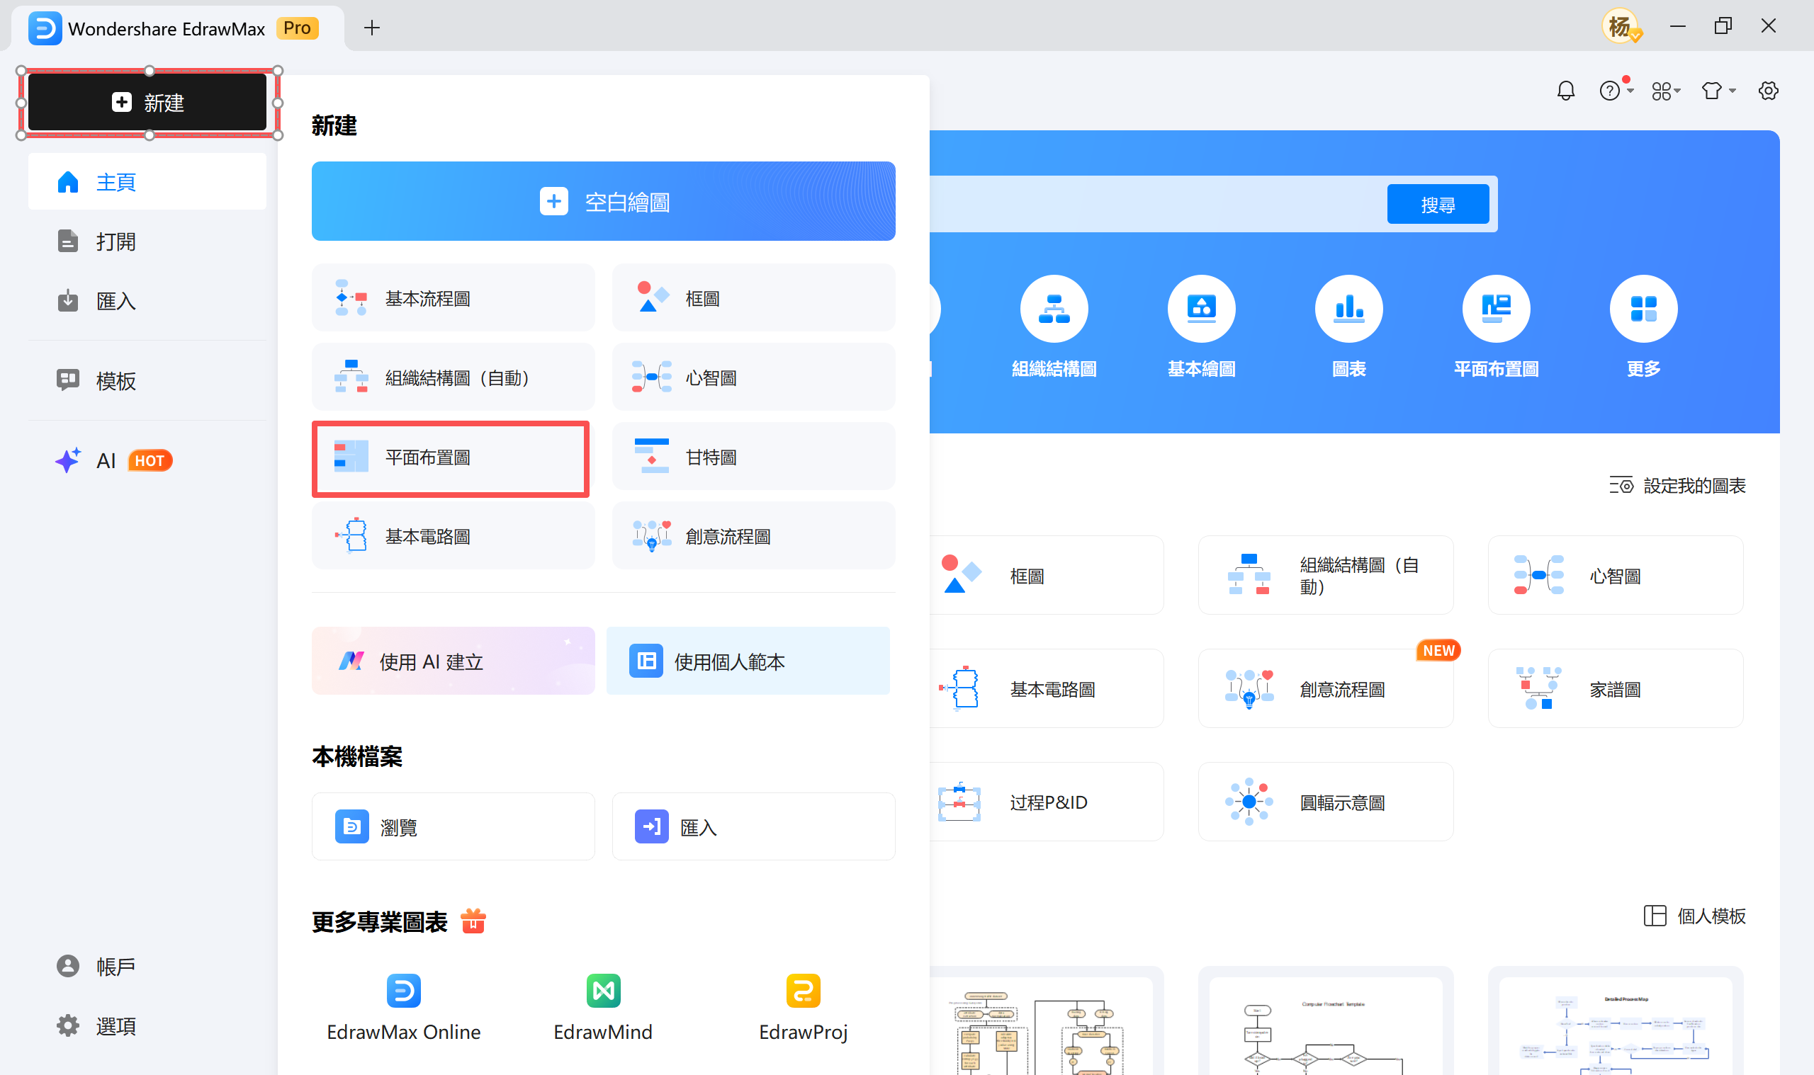Switch to 主頁 in the sidebar
The height and width of the screenshot is (1075, 1814).
point(116,181)
